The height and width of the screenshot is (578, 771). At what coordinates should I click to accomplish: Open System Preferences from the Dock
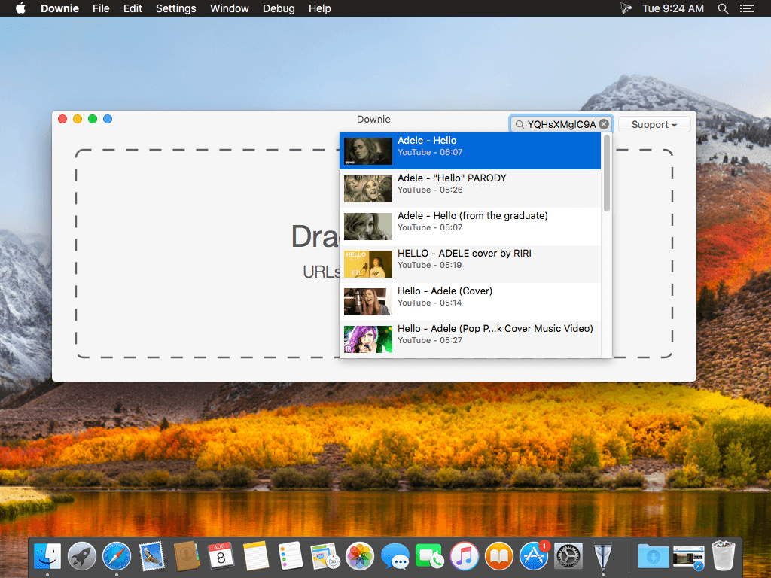click(x=568, y=556)
